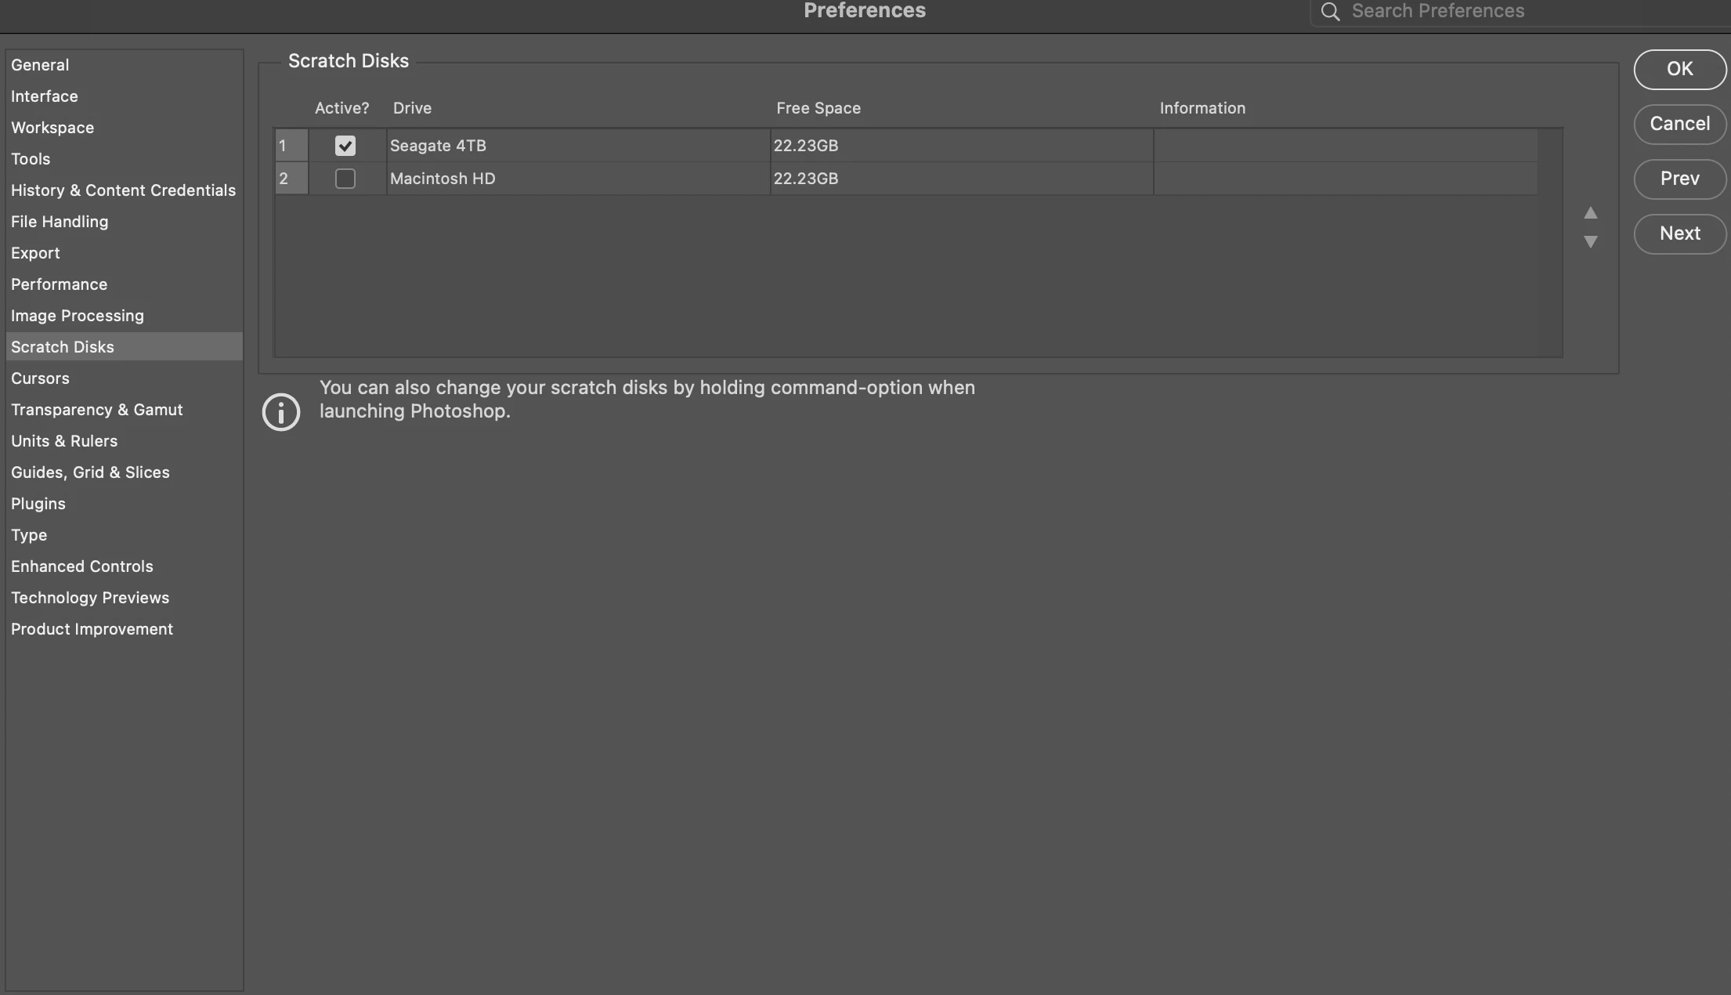Click into the Search Preferences field

1520,12
